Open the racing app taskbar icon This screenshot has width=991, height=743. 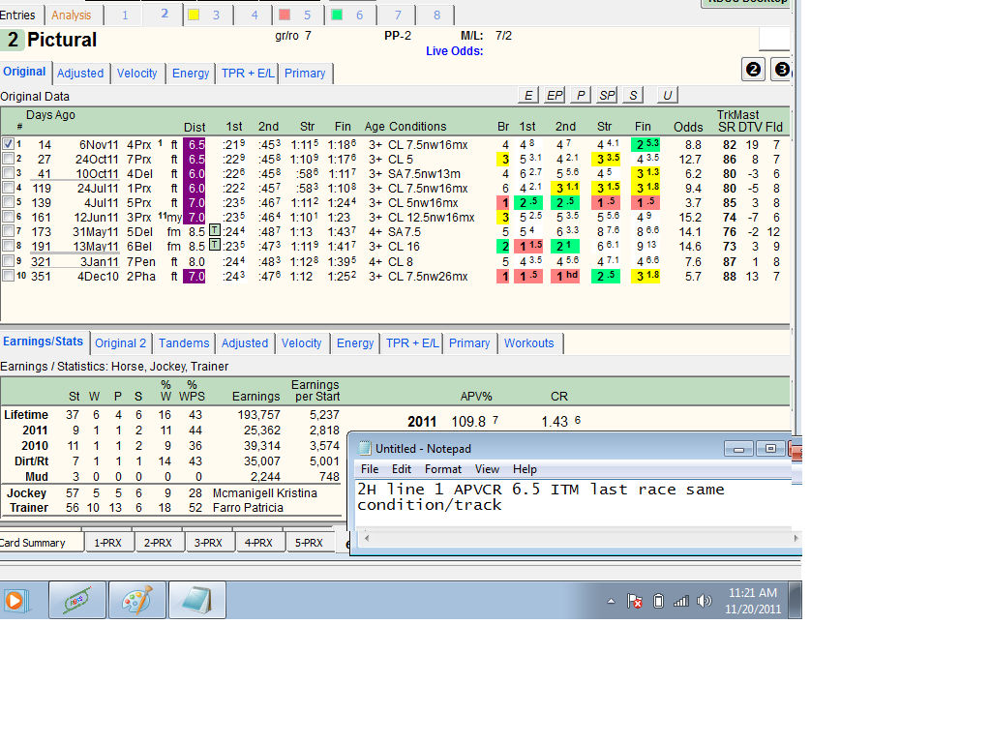pyautogui.click(x=77, y=600)
